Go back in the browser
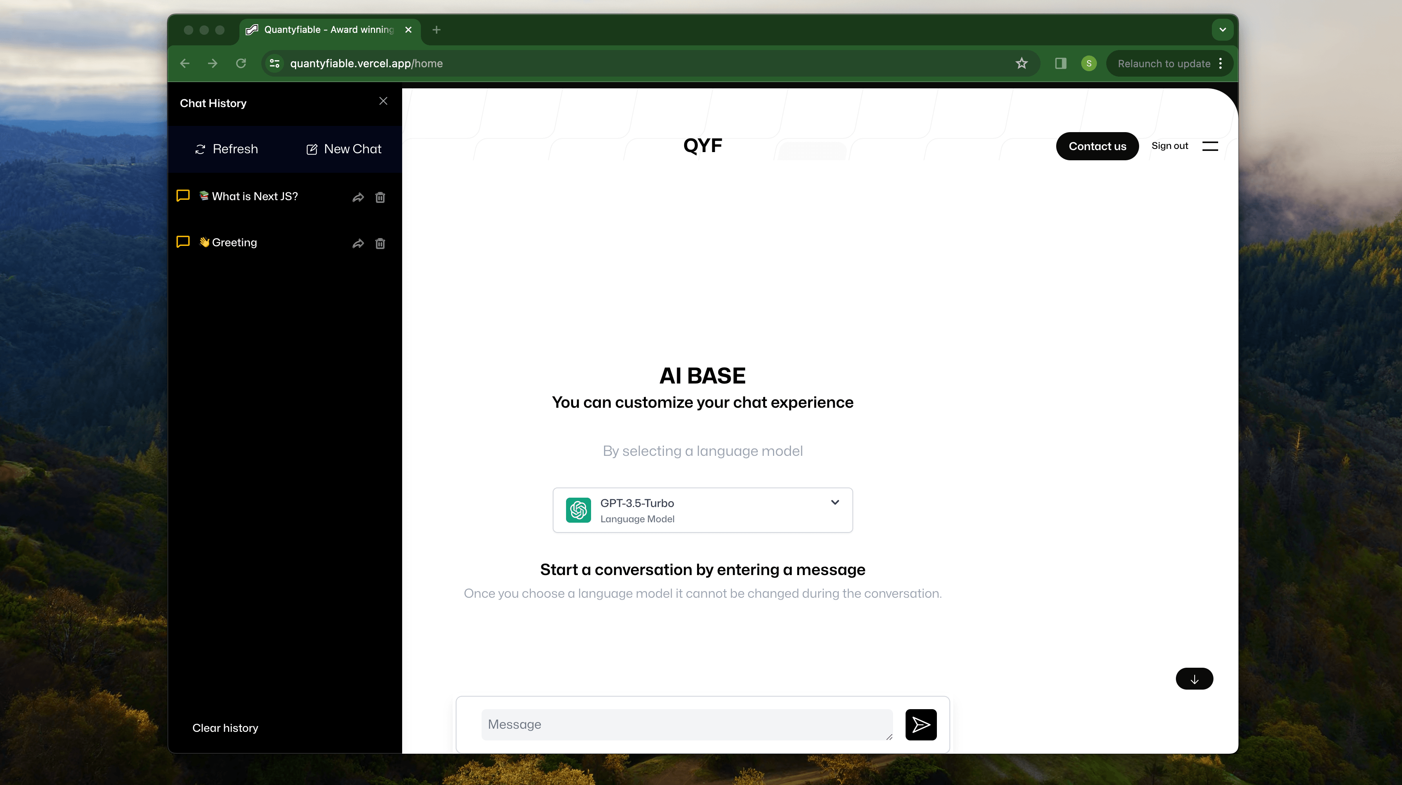The height and width of the screenshot is (785, 1402). click(185, 64)
